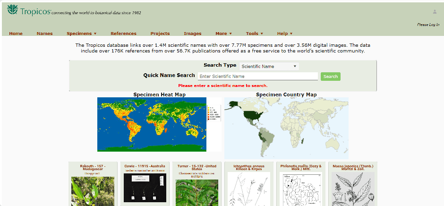
Task: Go to the Names page
Action: click(44, 34)
